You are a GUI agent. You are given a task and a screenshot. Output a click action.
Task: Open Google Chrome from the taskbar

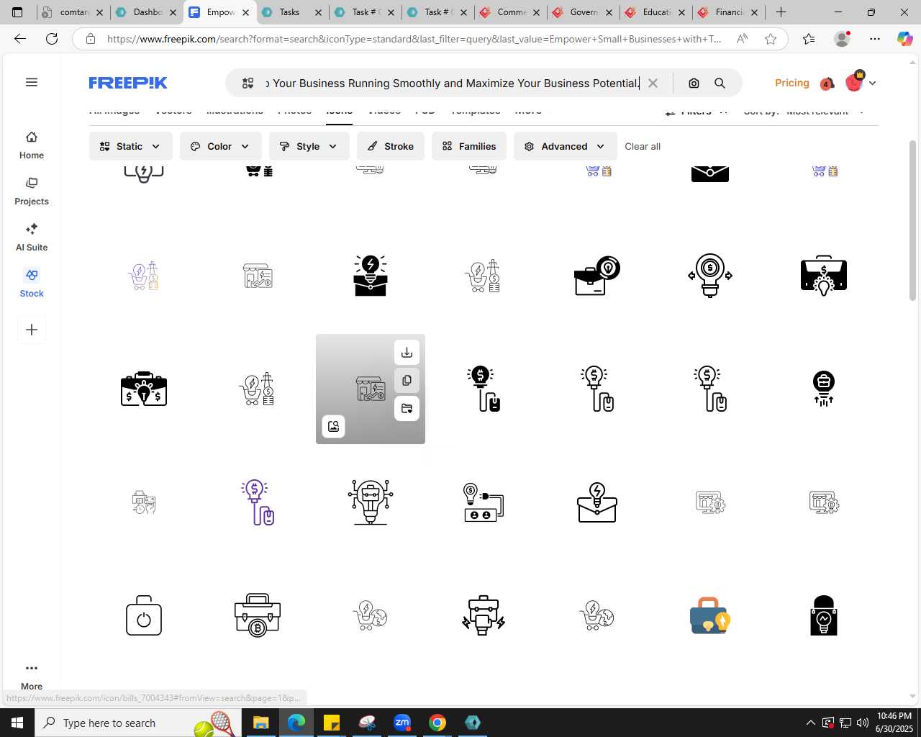(x=437, y=723)
